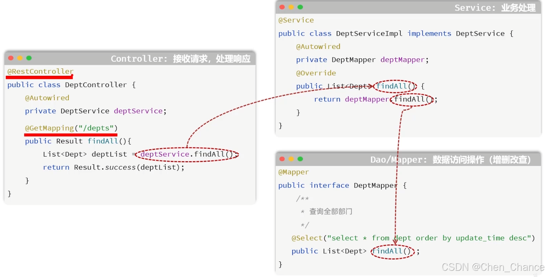
Task: Click the deptService.findAll() call
Action: [188, 154]
